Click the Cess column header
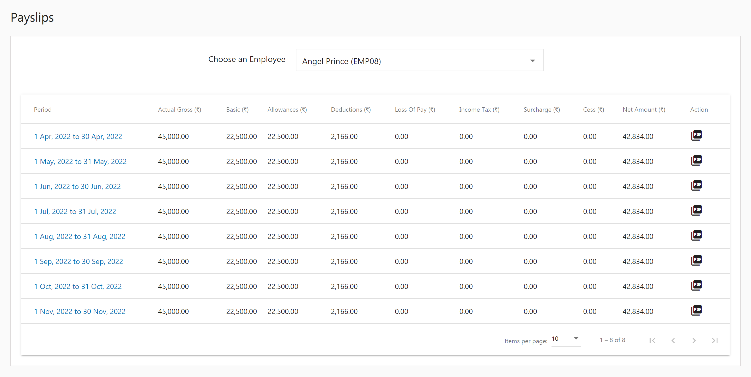This screenshot has height=377, width=751. 593,110
